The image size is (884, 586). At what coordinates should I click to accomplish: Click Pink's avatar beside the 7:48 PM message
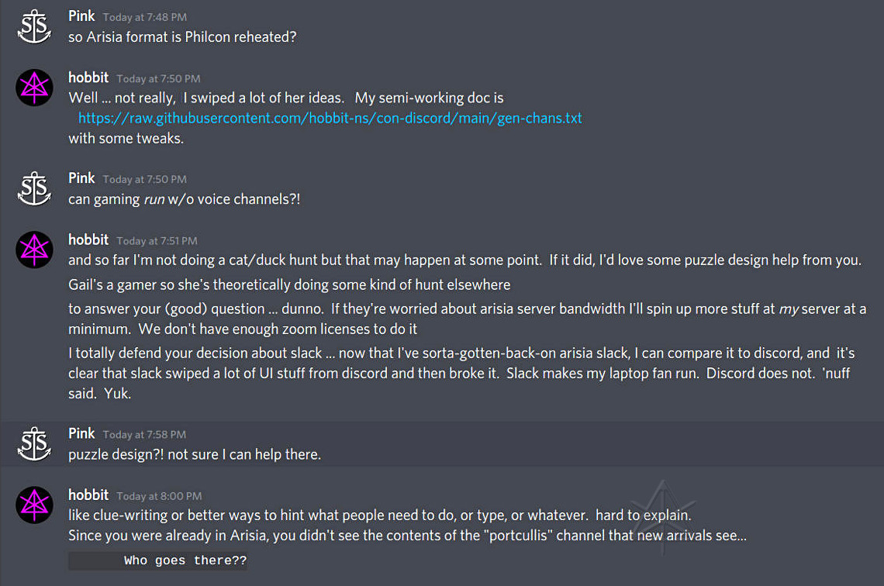point(34,26)
